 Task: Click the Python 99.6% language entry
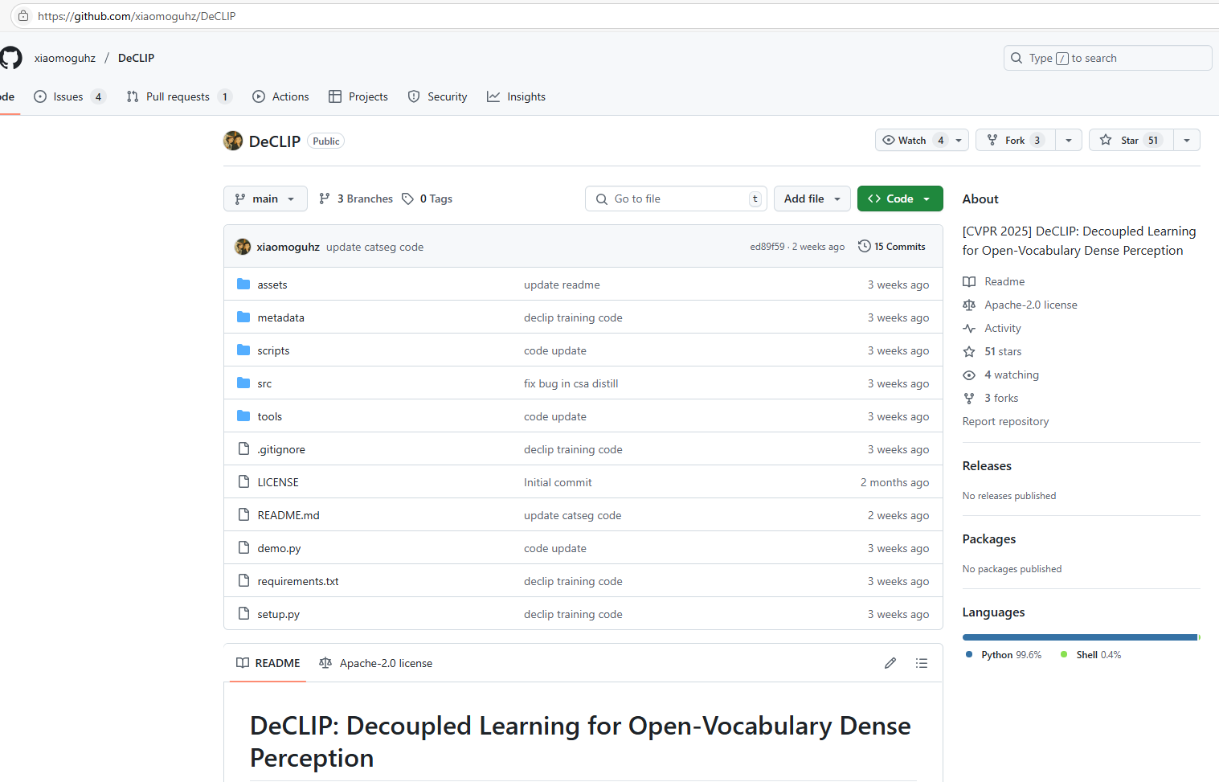[x=1004, y=655]
